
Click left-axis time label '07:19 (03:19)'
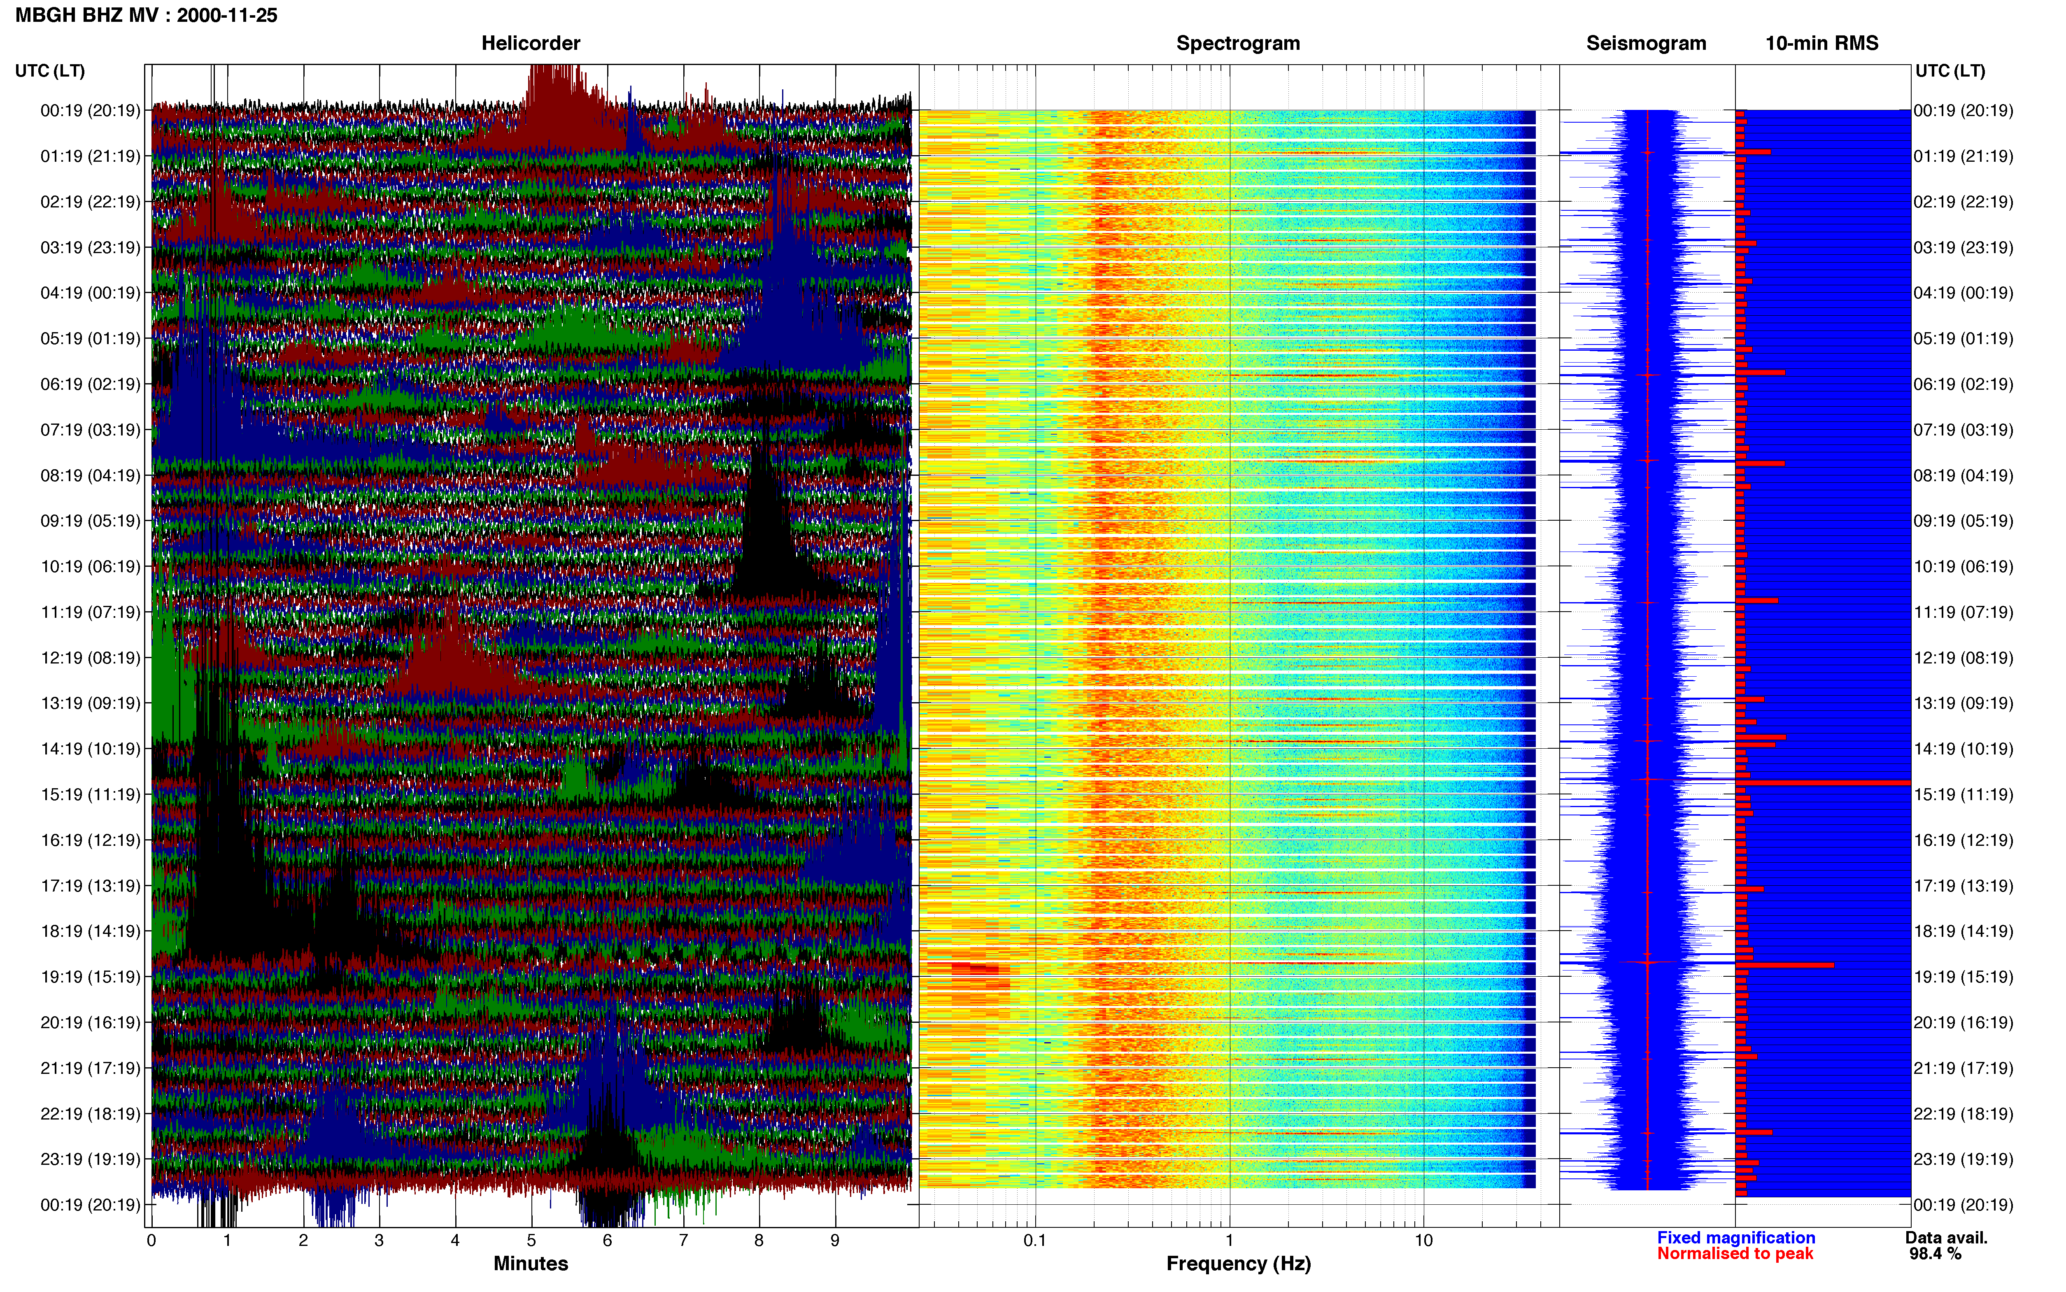coord(91,430)
